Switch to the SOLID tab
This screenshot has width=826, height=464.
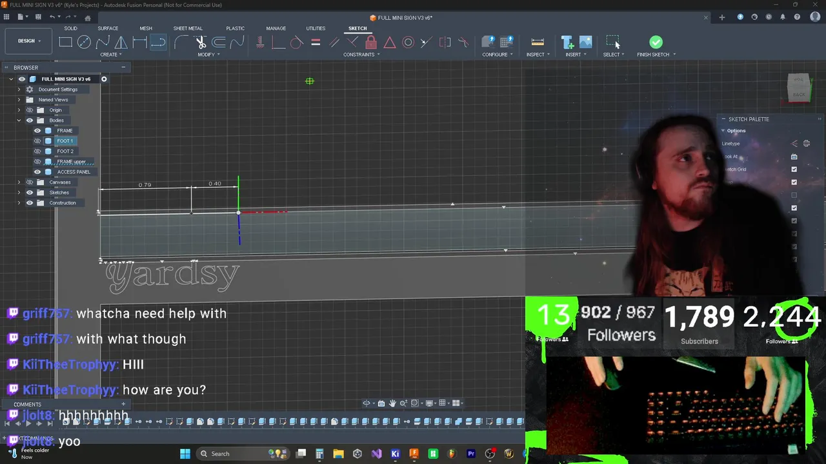[x=70, y=28]
